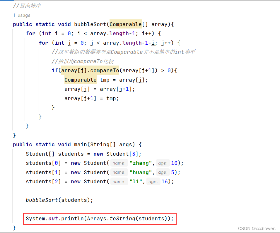This screenshot has width=280, height=233.
Task: Click "Arrays.toString" in the println call
Action: point(111,219)
